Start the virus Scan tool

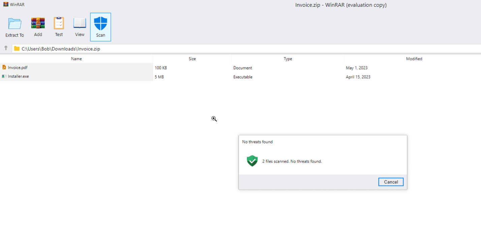click(100, 27)
